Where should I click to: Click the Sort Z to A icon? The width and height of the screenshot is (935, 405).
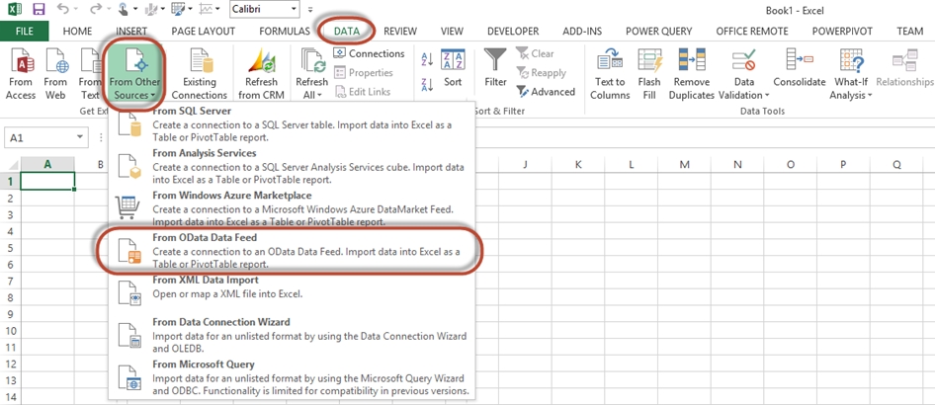pyautogui.click(x=427, y=85)
